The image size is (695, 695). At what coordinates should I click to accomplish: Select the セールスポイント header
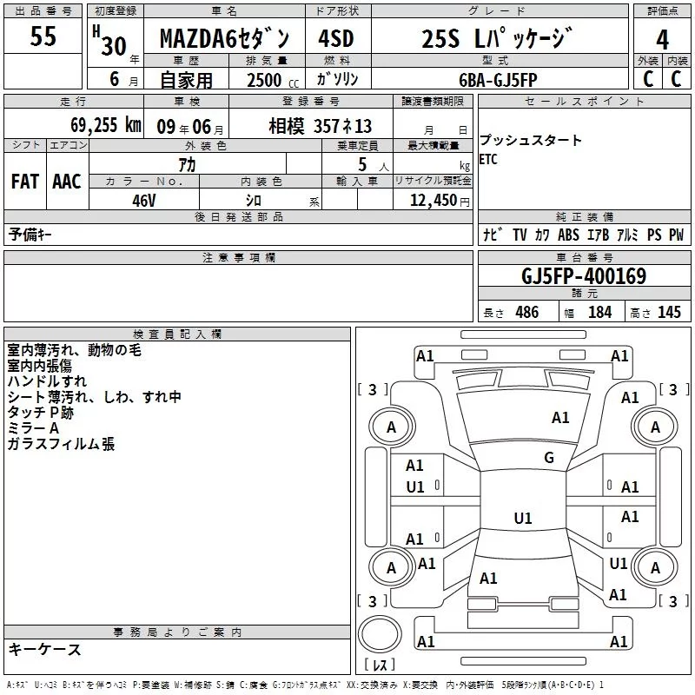click(x=584, y=101)
